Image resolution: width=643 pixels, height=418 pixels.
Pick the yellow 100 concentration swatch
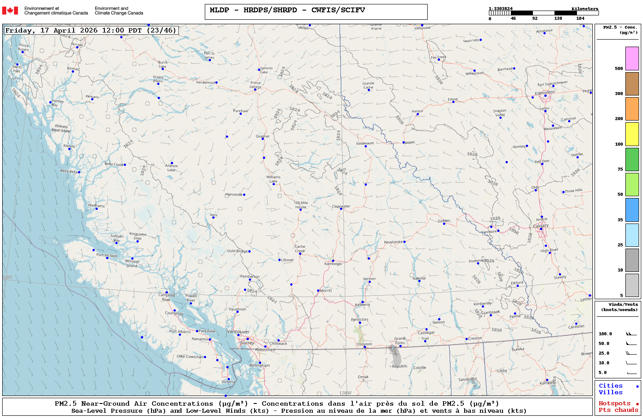(632, 134)
